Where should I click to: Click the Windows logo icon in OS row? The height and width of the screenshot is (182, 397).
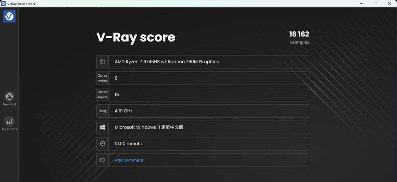(x=103, y=127)
